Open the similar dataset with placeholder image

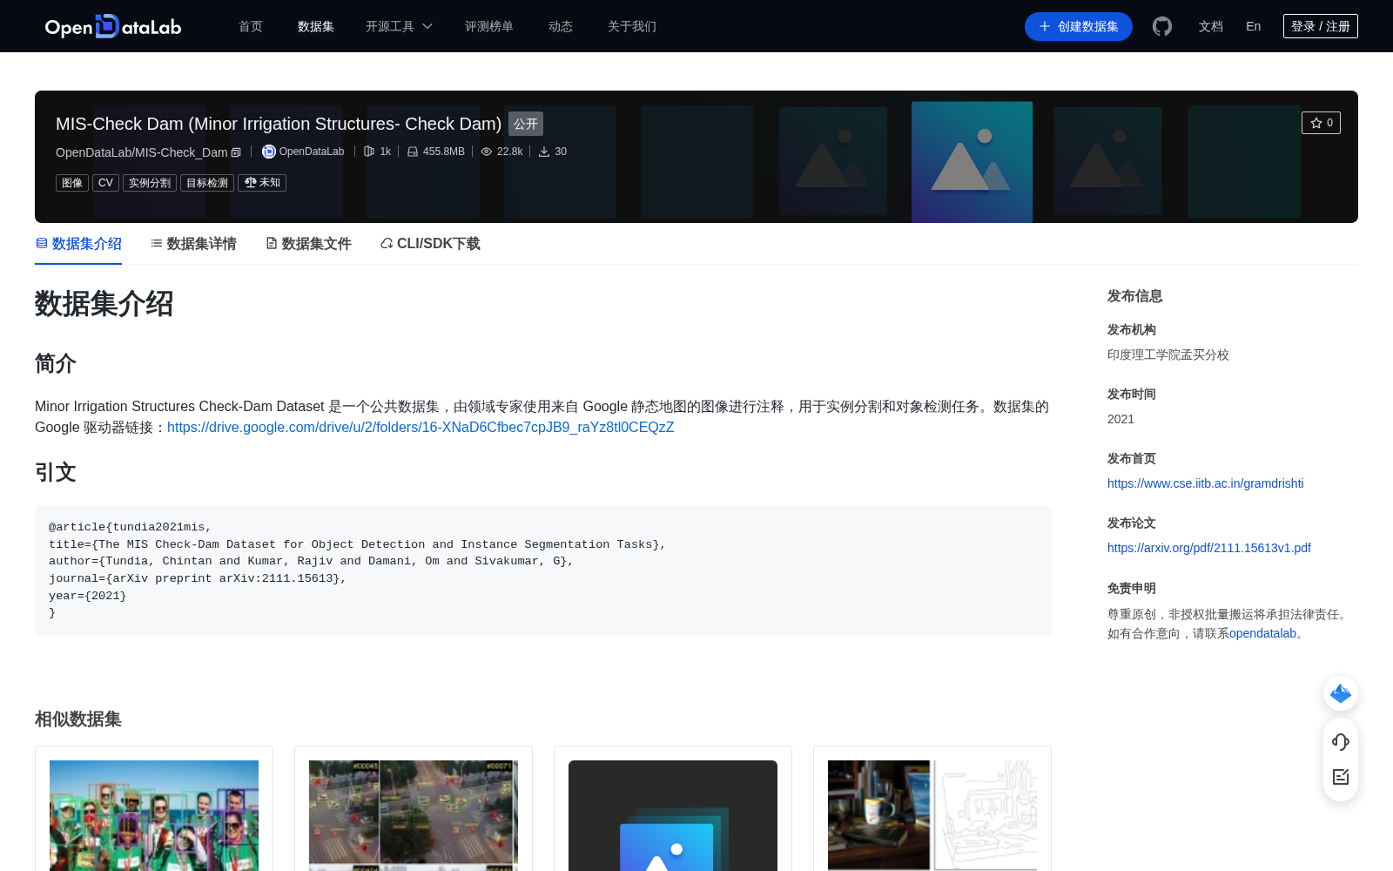[673, 808]
